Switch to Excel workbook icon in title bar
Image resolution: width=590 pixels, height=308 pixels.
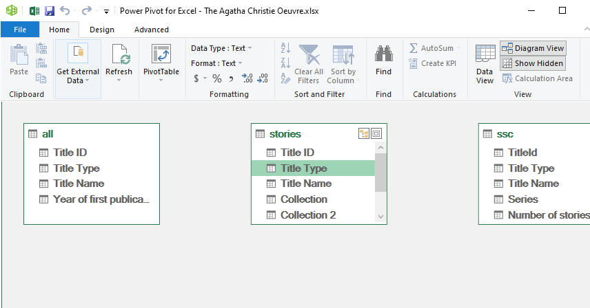click(34, 11)
